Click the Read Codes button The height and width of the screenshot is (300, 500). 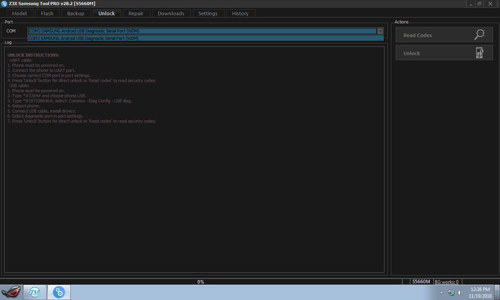(x=444, y=35)
